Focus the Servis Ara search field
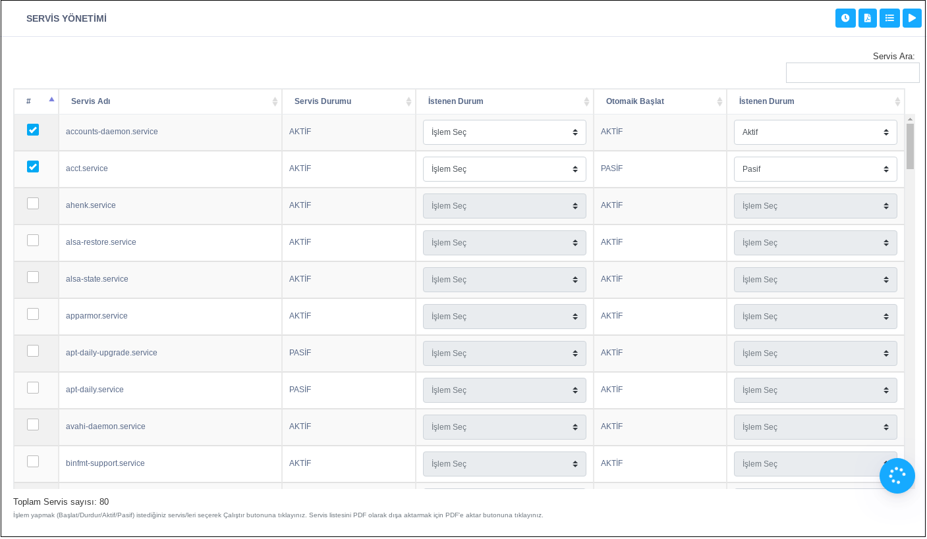The width and height of the screenshot is (927, 539). (852, 73)
